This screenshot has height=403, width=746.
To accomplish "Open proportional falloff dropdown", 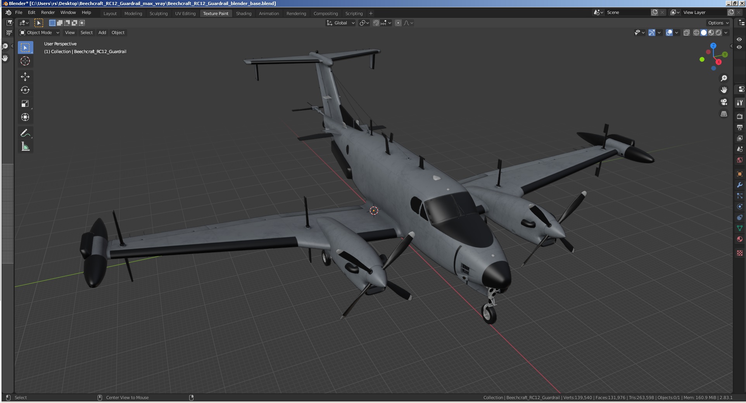I will point(409,23).
